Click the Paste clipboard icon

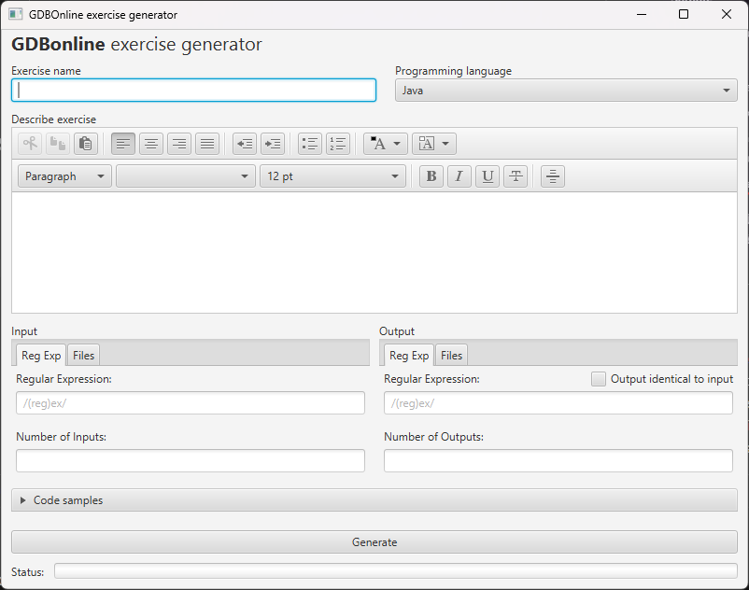[x=86, y=144]
